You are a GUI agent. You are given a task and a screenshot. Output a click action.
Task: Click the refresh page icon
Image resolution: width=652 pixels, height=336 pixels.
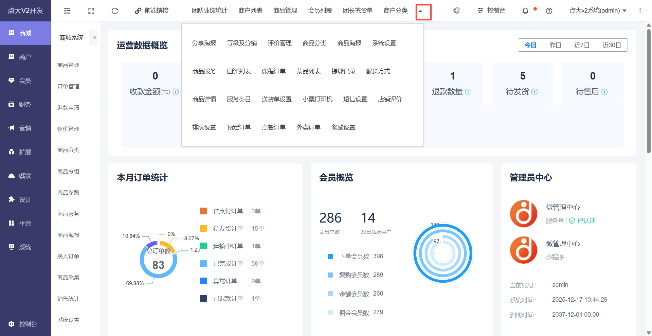click(115, 11)
